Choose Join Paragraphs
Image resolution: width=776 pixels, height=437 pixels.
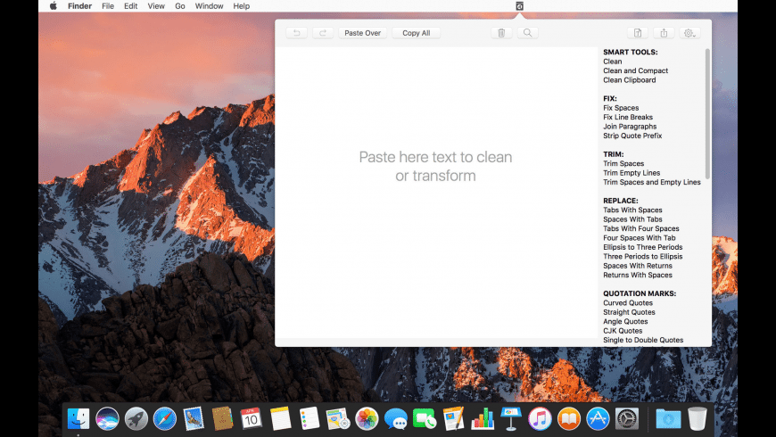(630, 127)
